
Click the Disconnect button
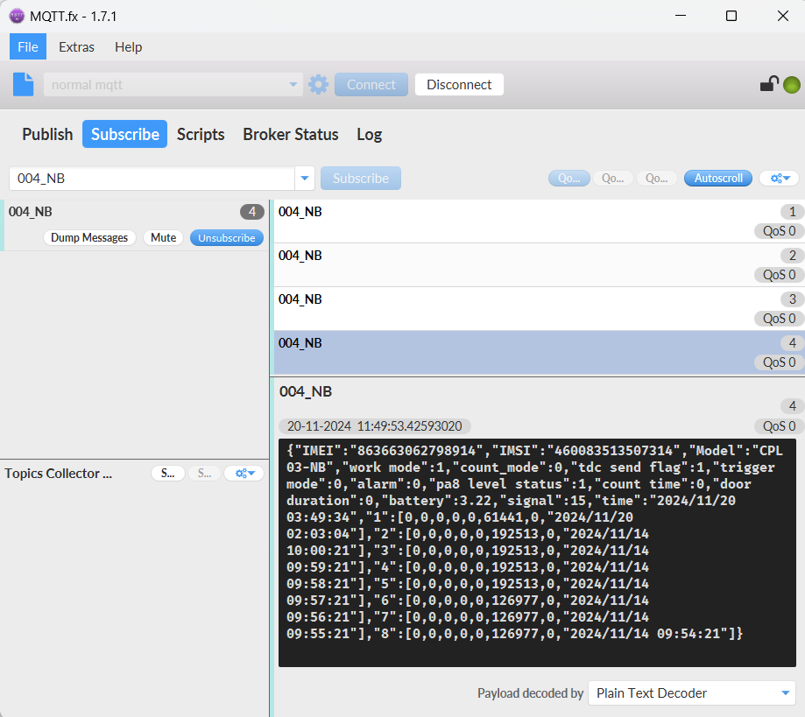click(459, 84)
